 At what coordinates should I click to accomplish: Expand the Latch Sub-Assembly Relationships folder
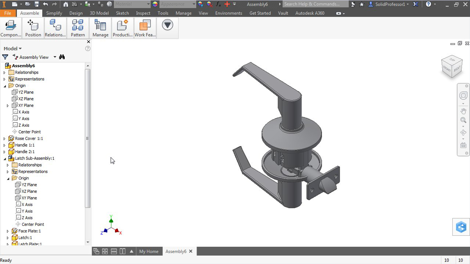(x=8, y=165)
